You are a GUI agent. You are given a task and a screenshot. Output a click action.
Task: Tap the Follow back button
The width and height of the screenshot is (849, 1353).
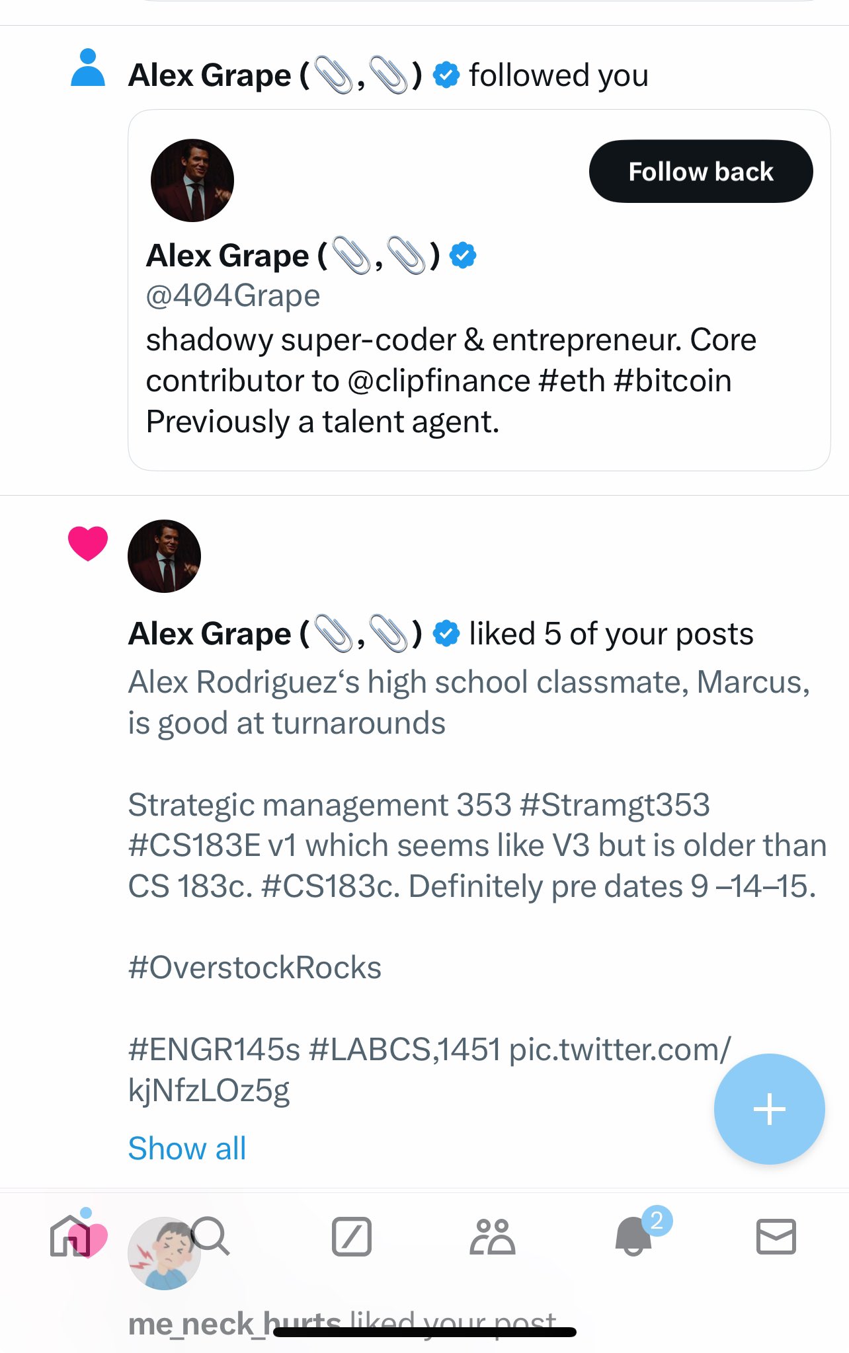point(700,171)
